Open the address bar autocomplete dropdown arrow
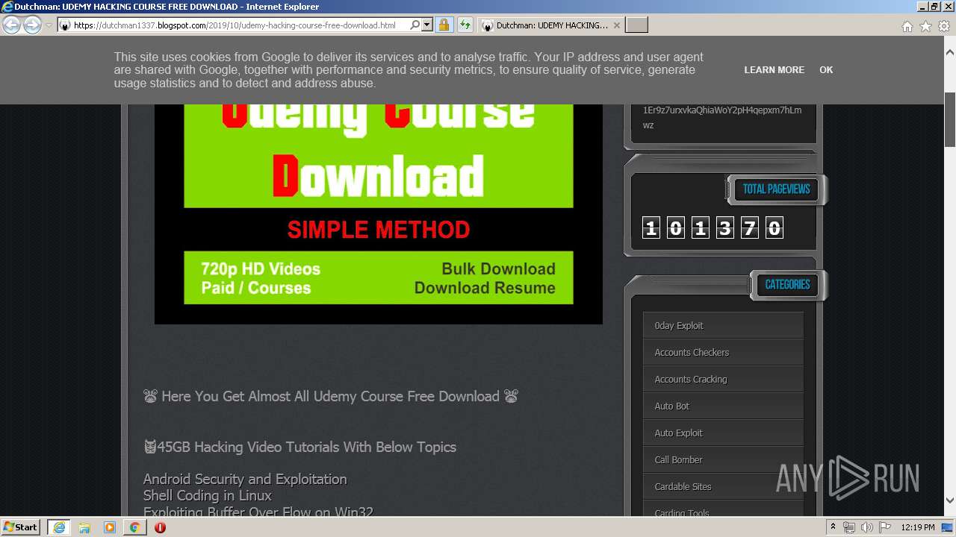 click(x=427, y=25)
